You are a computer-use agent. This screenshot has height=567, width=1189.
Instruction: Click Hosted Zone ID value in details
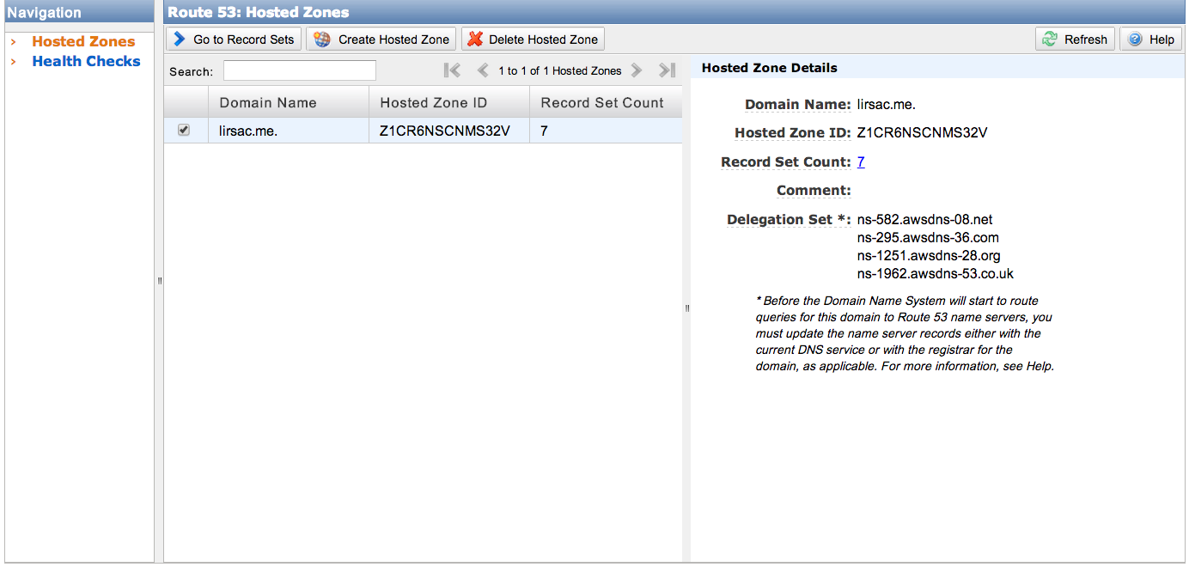tap(922, 133)
